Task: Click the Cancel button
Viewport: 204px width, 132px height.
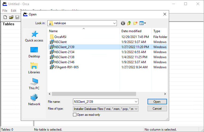Action: 157,109
